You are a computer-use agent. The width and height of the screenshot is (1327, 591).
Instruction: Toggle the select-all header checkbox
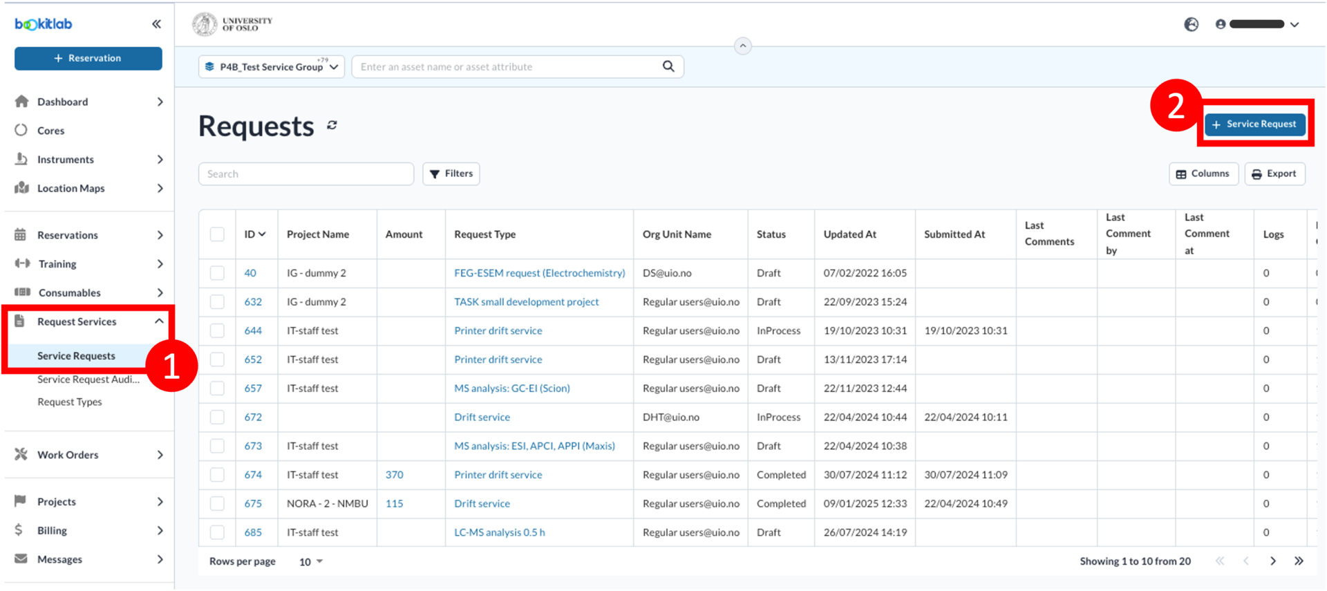click(217, 234)
